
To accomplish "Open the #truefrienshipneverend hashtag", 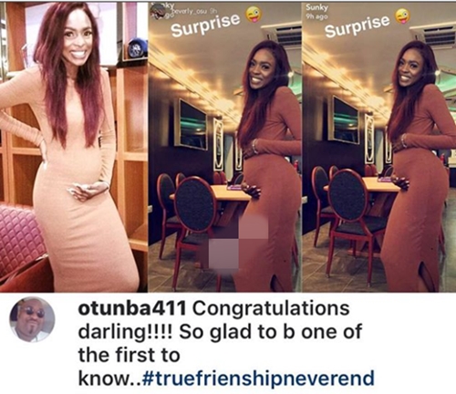I will [x=258, y=378].
